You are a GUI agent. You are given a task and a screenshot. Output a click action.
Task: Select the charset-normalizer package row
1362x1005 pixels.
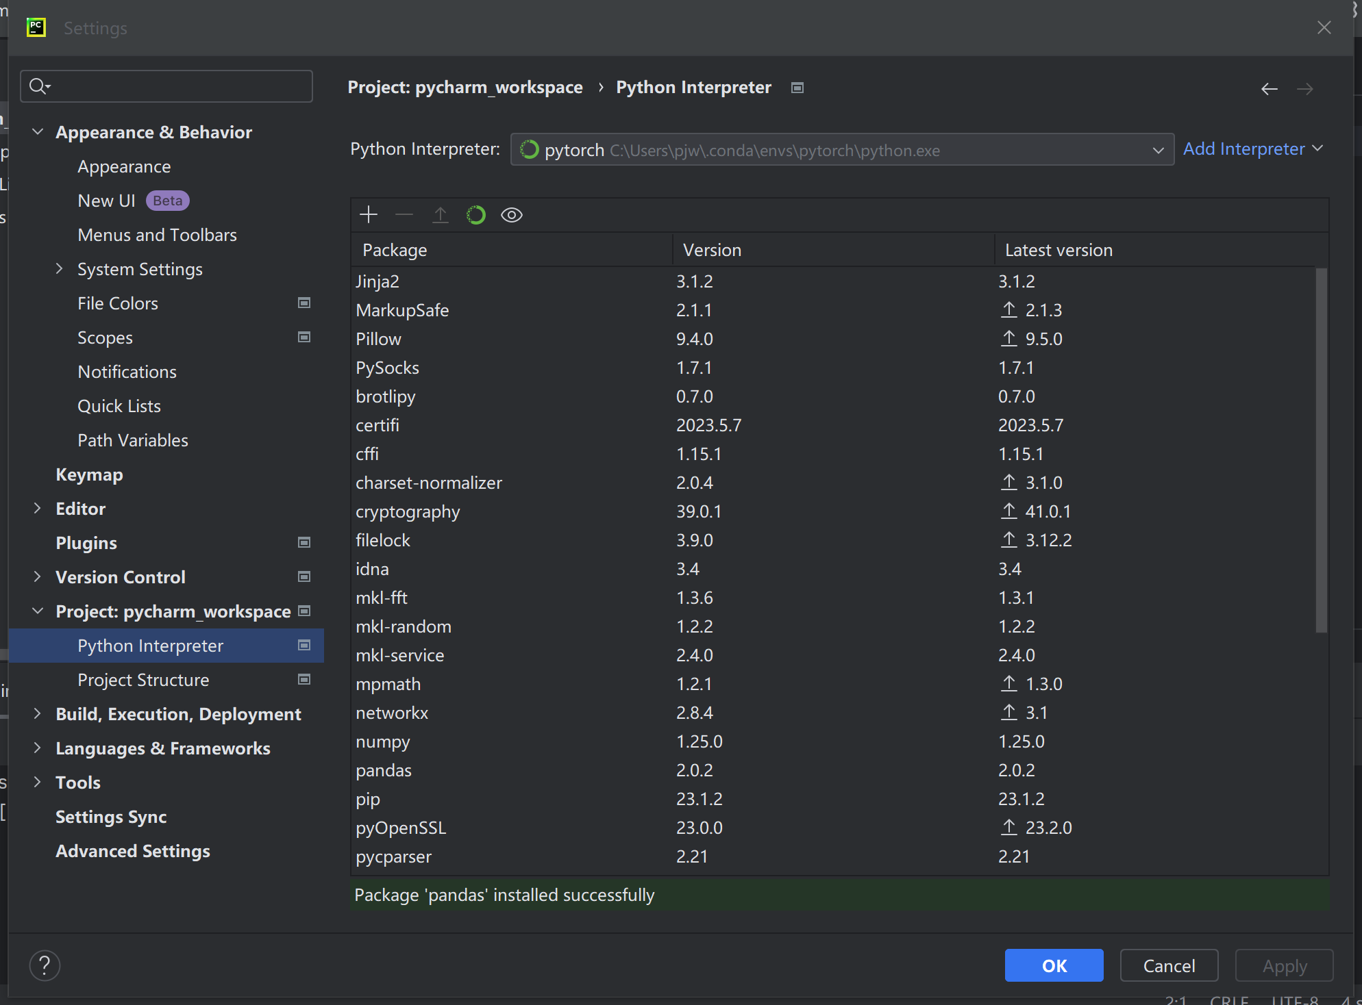click(x=833, y=483)
